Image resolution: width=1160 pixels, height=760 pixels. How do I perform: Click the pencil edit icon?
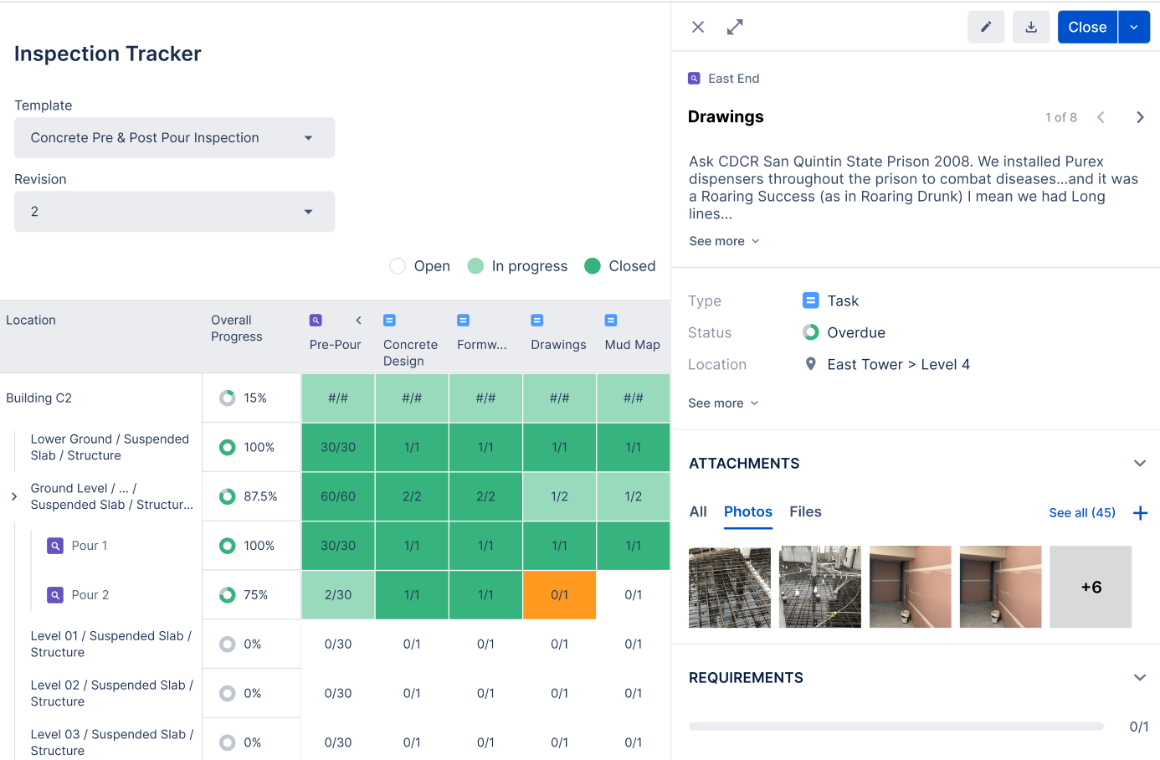[985, 28]
